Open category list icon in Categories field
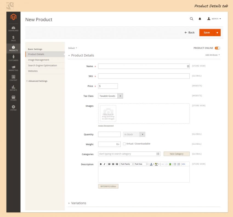This screenshot has height=217, width=233. click(158, 154)
